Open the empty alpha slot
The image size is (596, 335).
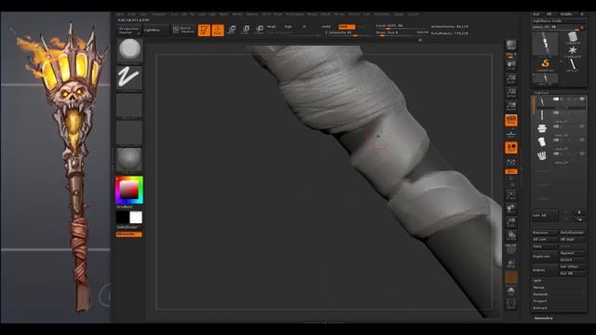click(x=129, y=105)
